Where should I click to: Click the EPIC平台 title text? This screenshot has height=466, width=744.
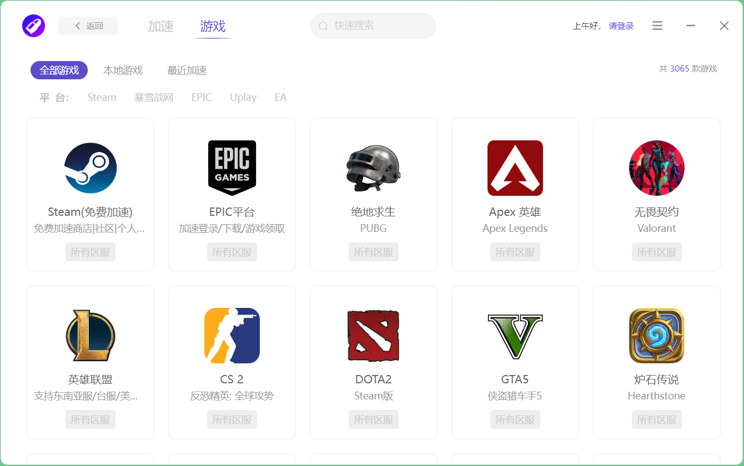point(232,212)
